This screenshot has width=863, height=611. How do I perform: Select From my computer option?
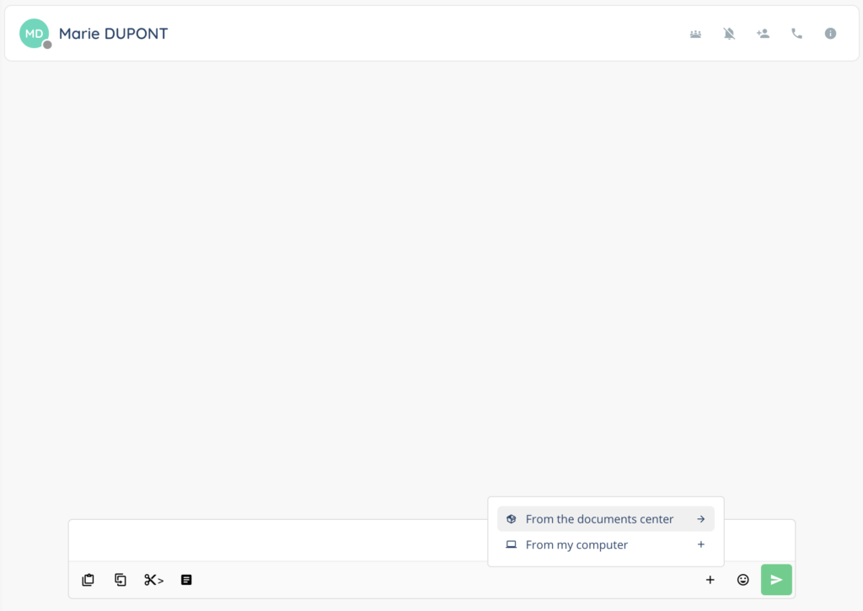tap(576, 545)
